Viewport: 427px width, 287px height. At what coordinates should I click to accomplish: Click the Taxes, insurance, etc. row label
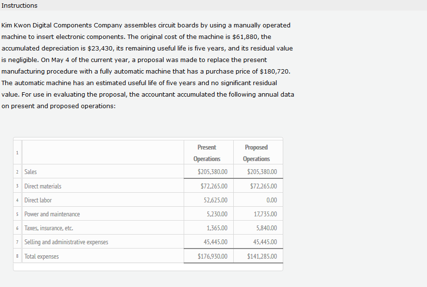pyautogui.click(x=49, y=228)
